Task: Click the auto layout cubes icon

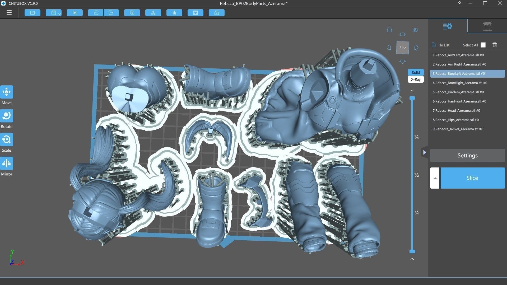Action: [x=153, y=13]
